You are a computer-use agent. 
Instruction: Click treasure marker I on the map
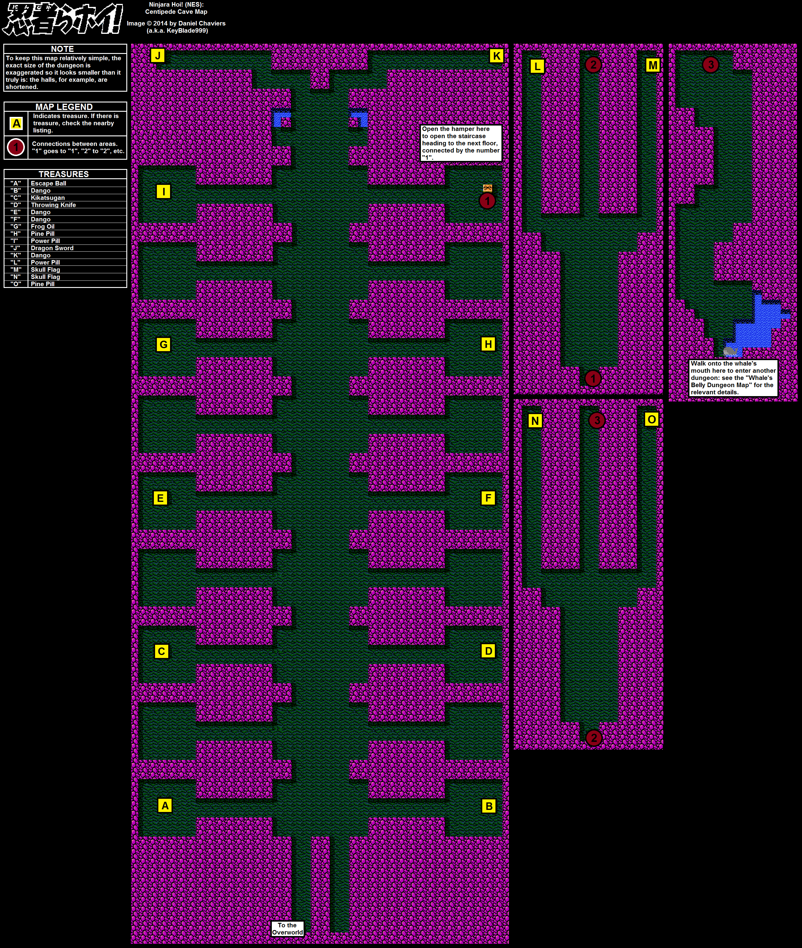163,191
